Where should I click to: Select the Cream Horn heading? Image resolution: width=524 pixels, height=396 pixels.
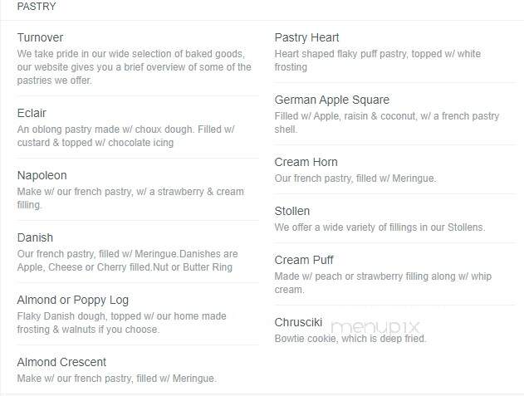coord(306,162)
